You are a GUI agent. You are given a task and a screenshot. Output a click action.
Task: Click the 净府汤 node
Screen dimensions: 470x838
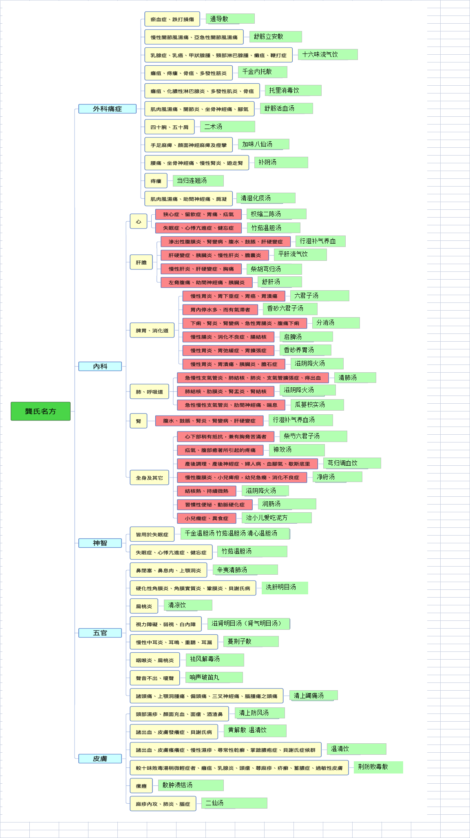(x=338, y=477)
